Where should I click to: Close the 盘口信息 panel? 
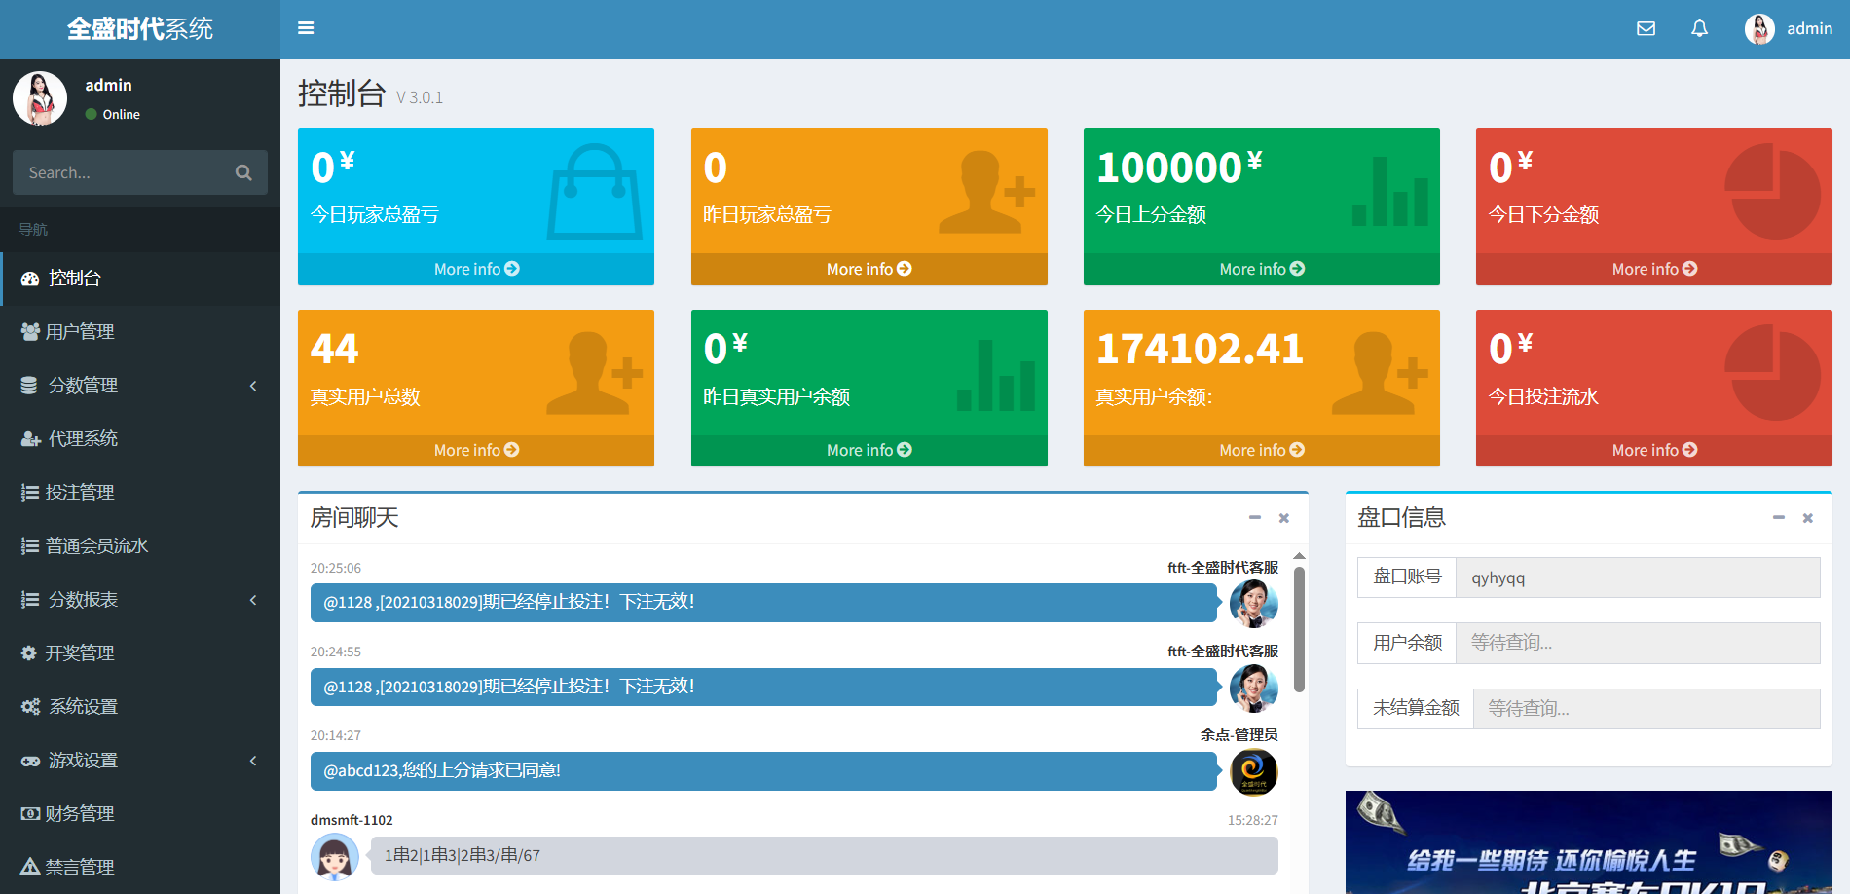coord(1808,518)
